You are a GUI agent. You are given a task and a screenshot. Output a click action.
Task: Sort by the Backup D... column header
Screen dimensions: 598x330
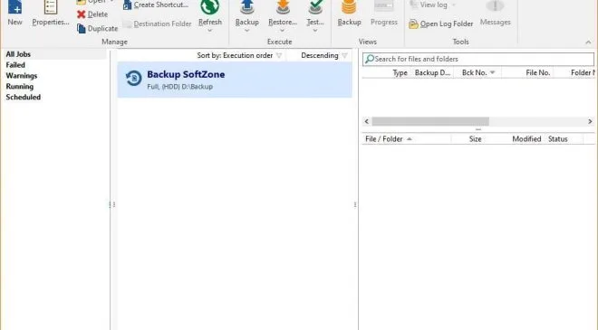[432, 72]
